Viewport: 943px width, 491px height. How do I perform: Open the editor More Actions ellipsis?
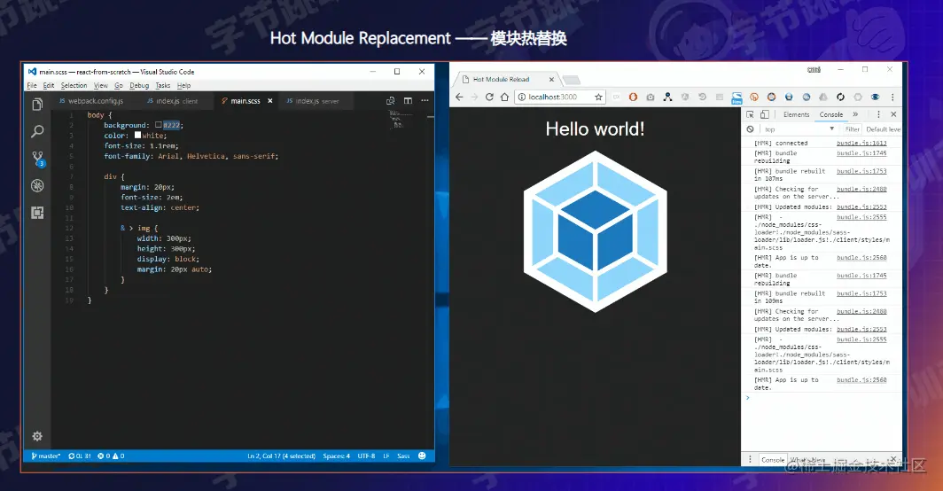tap(425, 101)
